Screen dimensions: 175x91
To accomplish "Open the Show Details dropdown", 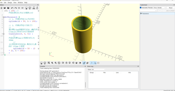I will (x=160, y=8).
